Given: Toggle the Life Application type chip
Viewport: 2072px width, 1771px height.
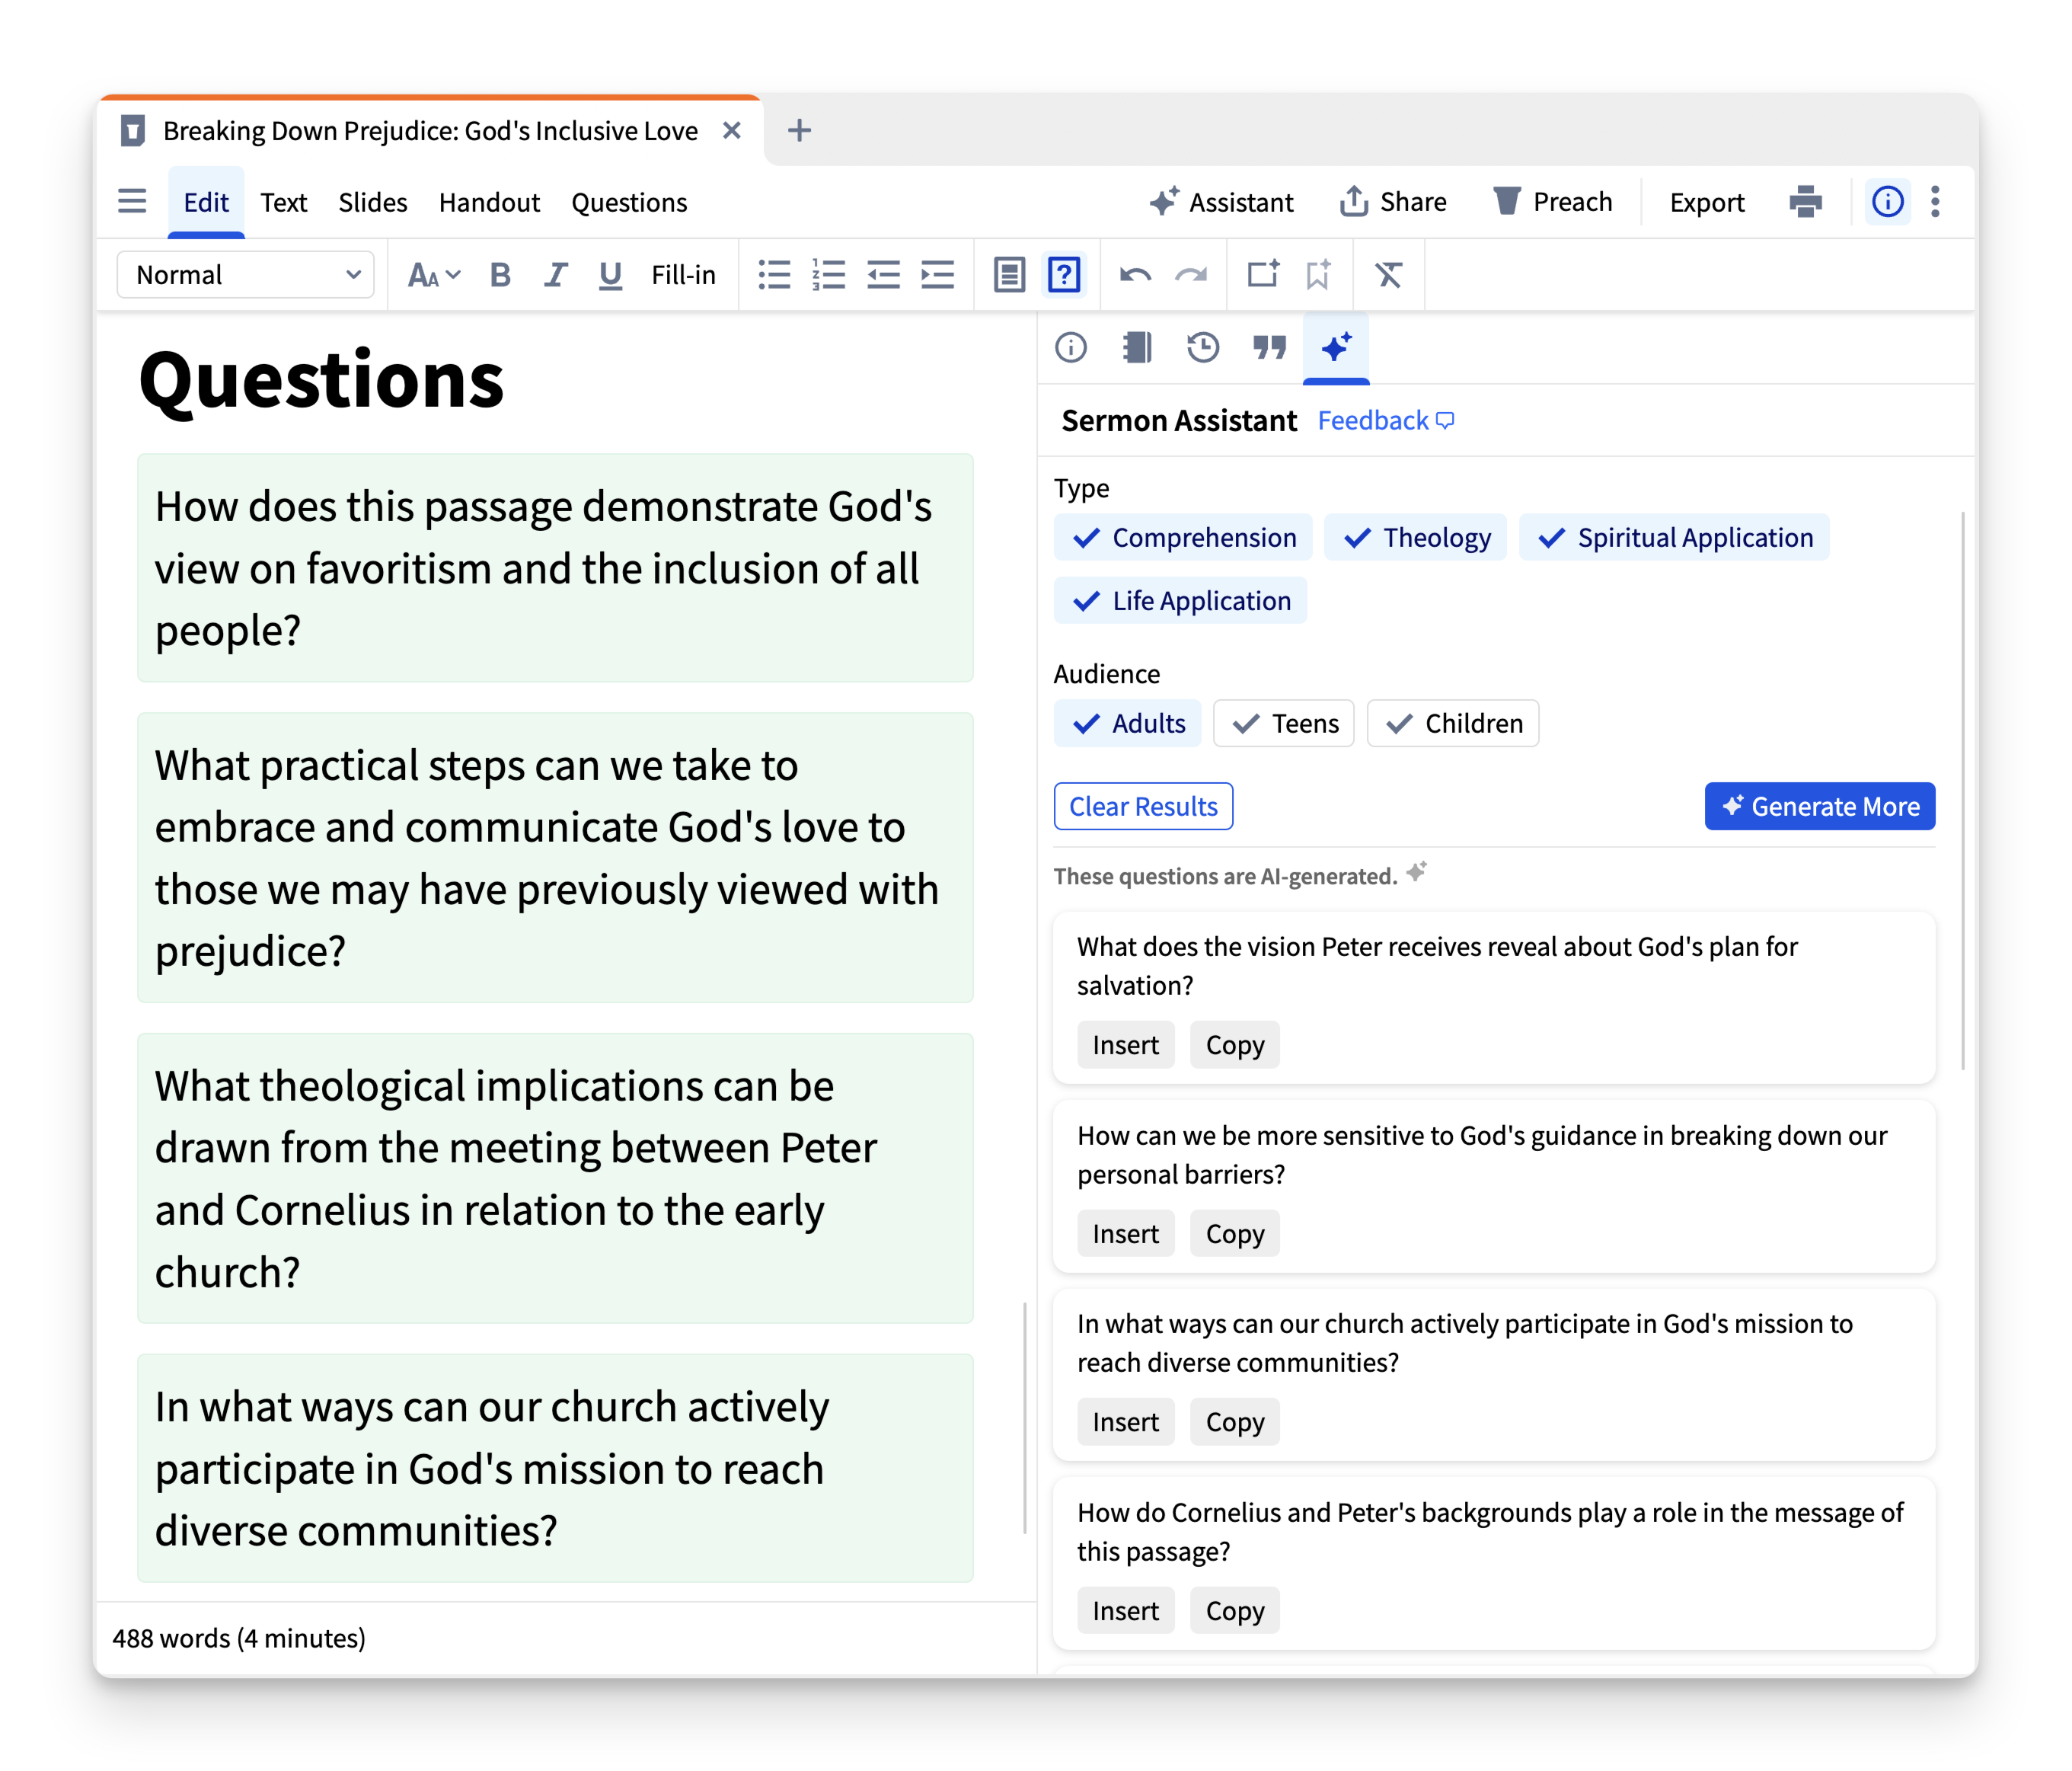Looking at the screenshot, I should pos(1180,600).
